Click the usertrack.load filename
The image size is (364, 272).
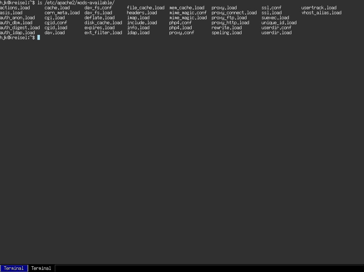pyautogui.click(x=319, y=7)
